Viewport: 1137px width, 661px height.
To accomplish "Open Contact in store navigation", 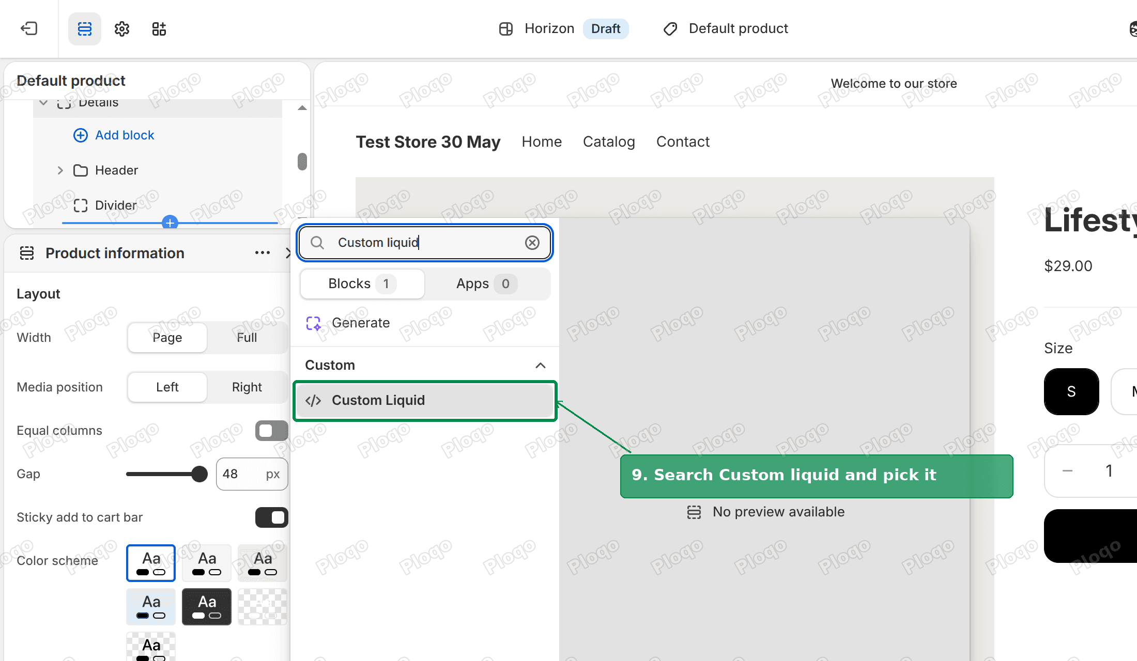I will point(683,142).
